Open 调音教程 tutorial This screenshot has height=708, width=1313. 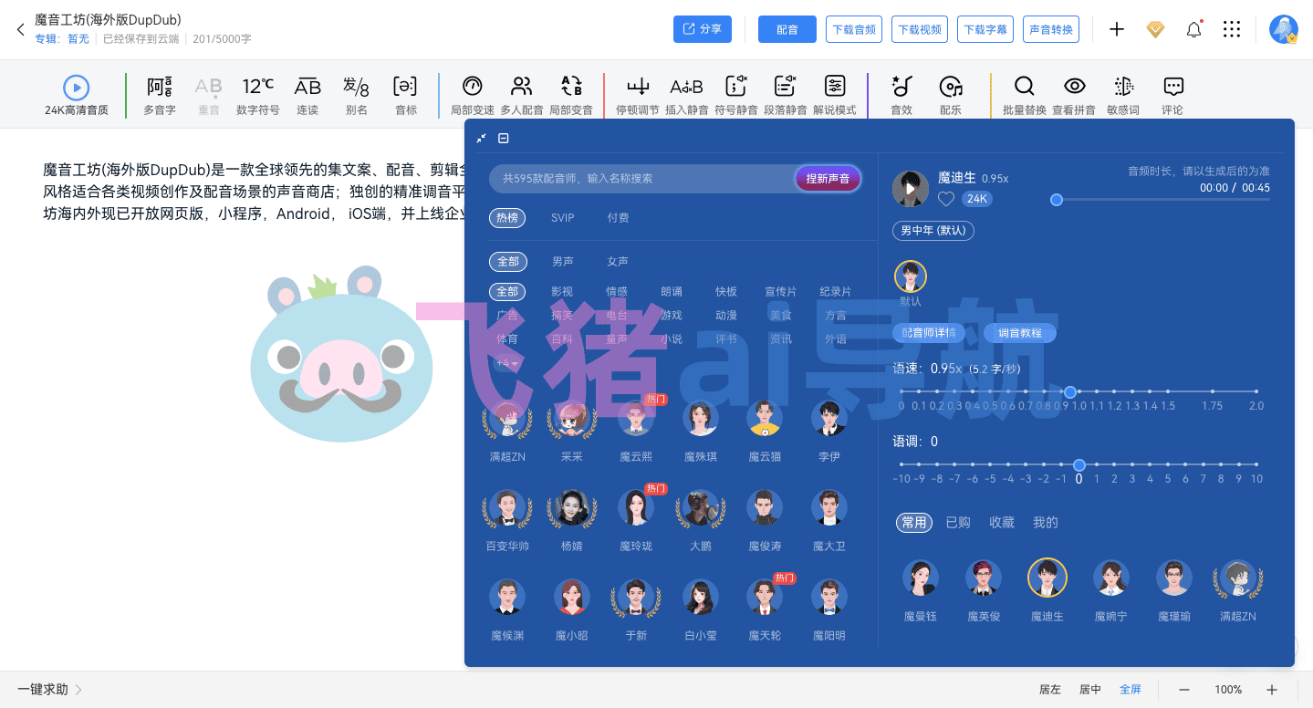pyautogui.click(x=1020, y=333)
